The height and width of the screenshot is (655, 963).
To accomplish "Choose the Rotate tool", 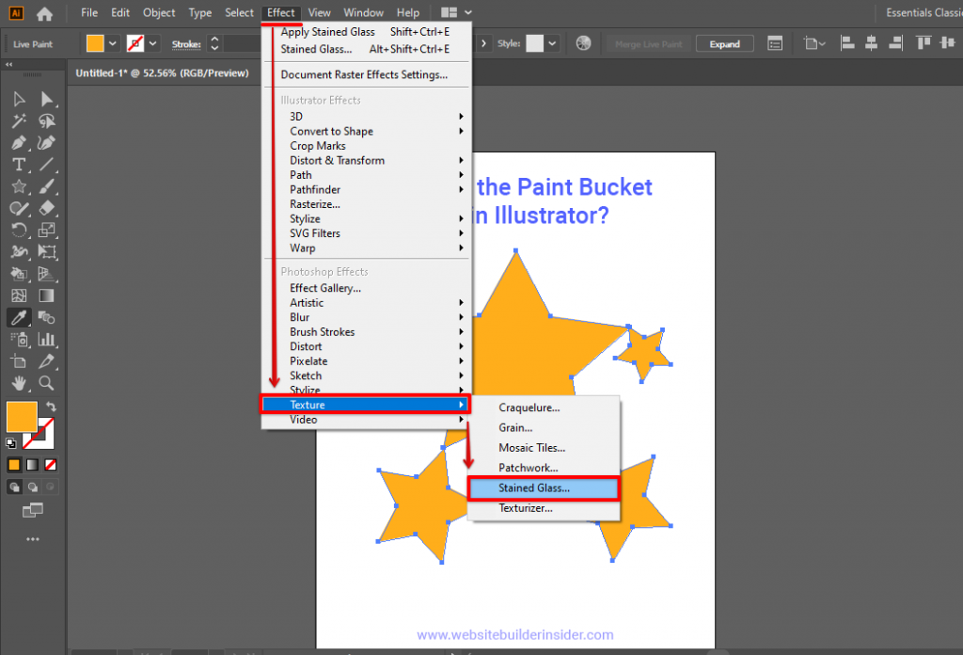I will [x=19, y=231].
